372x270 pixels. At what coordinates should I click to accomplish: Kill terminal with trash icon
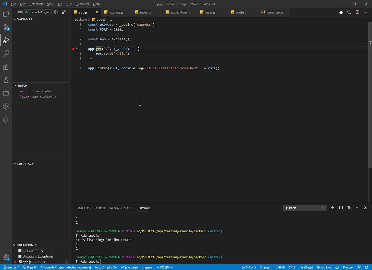(x=349, y=208)
